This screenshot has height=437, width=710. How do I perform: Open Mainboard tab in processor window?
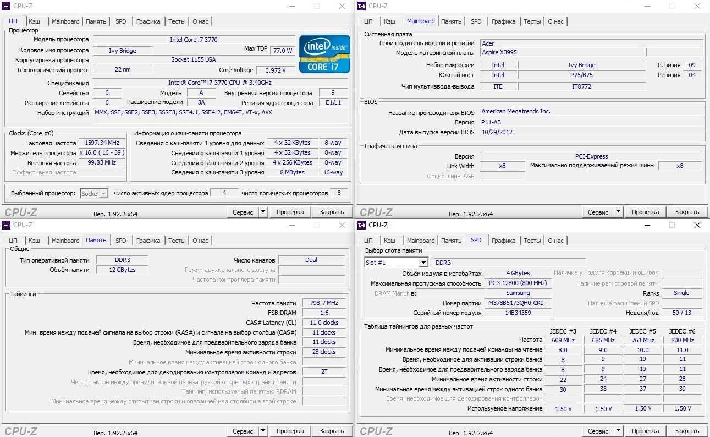click(65, 21)
